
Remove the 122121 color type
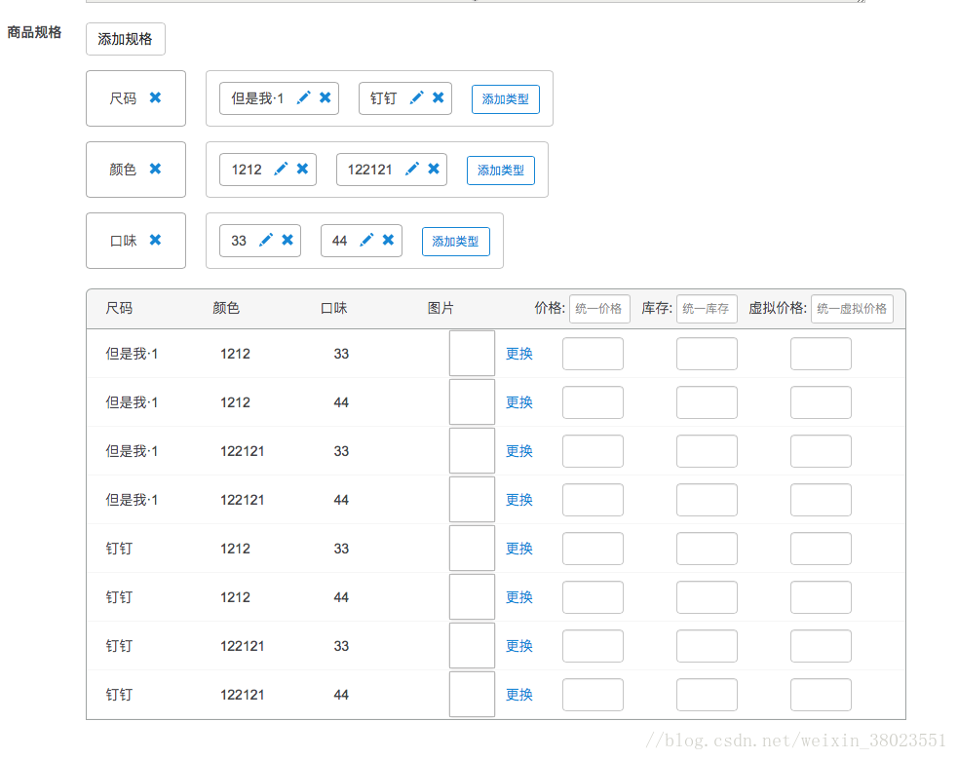click(434, 169)
